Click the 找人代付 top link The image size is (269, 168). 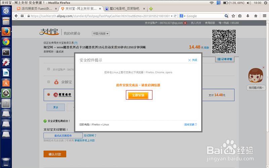(196, 23)
